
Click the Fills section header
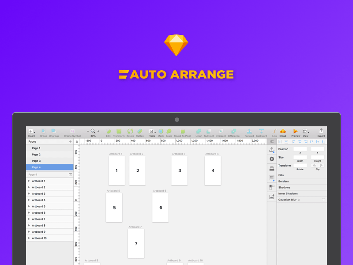302,175
